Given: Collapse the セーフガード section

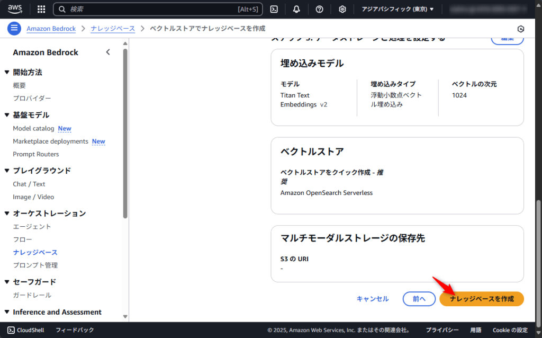Looking at the screenshot, I should click(7, 282).
